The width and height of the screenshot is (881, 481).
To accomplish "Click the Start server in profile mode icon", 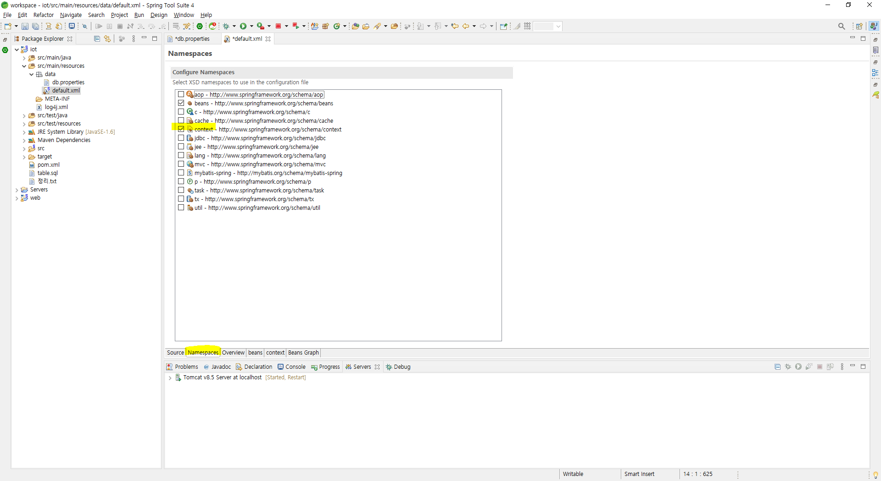I will pyautogui.click(x=809, y=366).
